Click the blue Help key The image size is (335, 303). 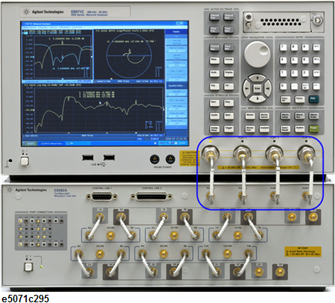[313, 99]
